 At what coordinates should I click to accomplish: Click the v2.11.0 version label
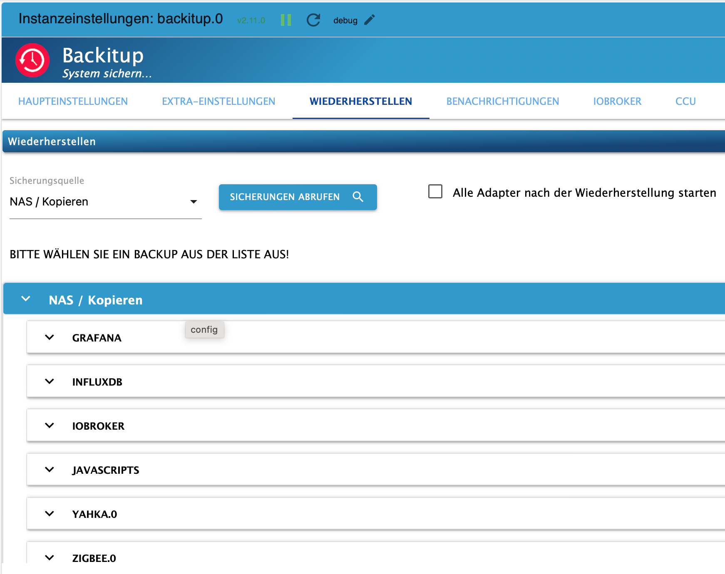click(x=251, y=20)
